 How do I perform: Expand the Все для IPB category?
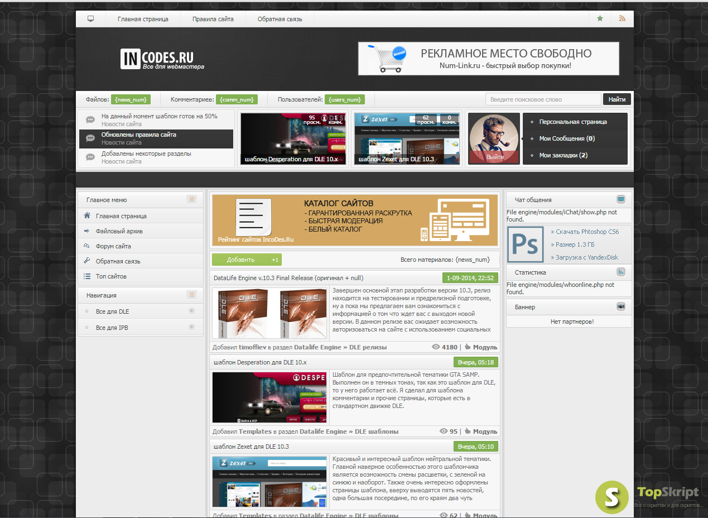pos(191,327)
